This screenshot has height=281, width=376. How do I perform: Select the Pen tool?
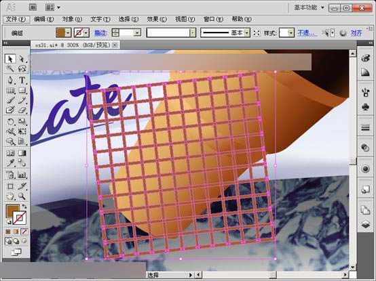click(x=10, y=80)
